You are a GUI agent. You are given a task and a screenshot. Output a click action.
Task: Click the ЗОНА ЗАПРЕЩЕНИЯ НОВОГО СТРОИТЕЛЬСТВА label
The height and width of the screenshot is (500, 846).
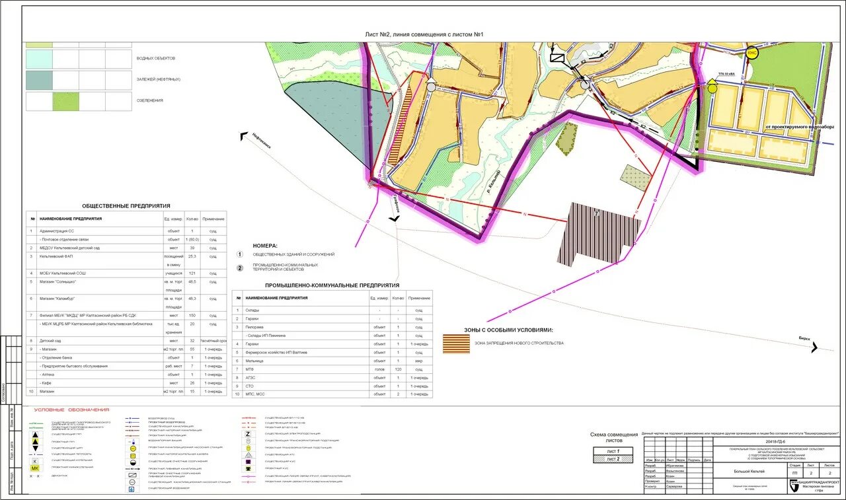[519, 343]
